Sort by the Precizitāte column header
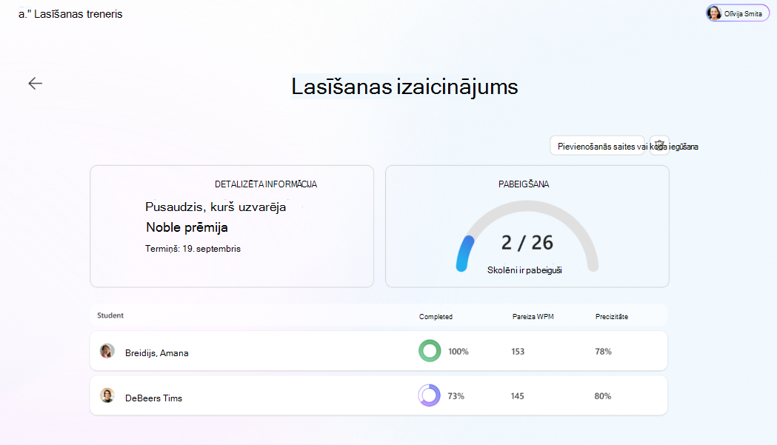Viewport: 777px width, 445px height. (x=612, y=317)
